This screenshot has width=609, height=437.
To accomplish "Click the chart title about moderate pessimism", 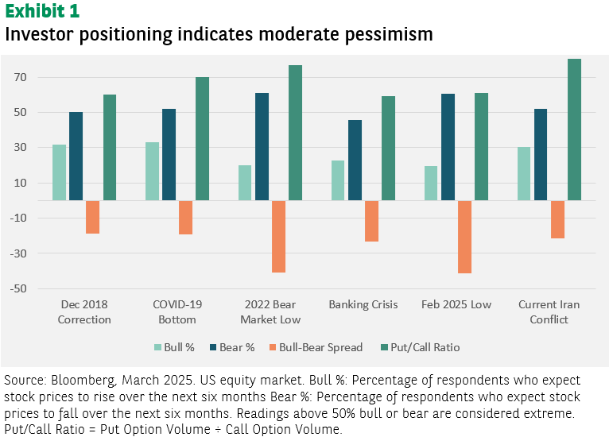I will pyautogui.click(x=219, y=35).
